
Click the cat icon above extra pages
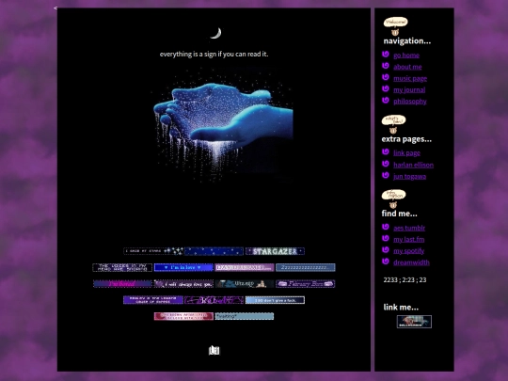(393, 124)
